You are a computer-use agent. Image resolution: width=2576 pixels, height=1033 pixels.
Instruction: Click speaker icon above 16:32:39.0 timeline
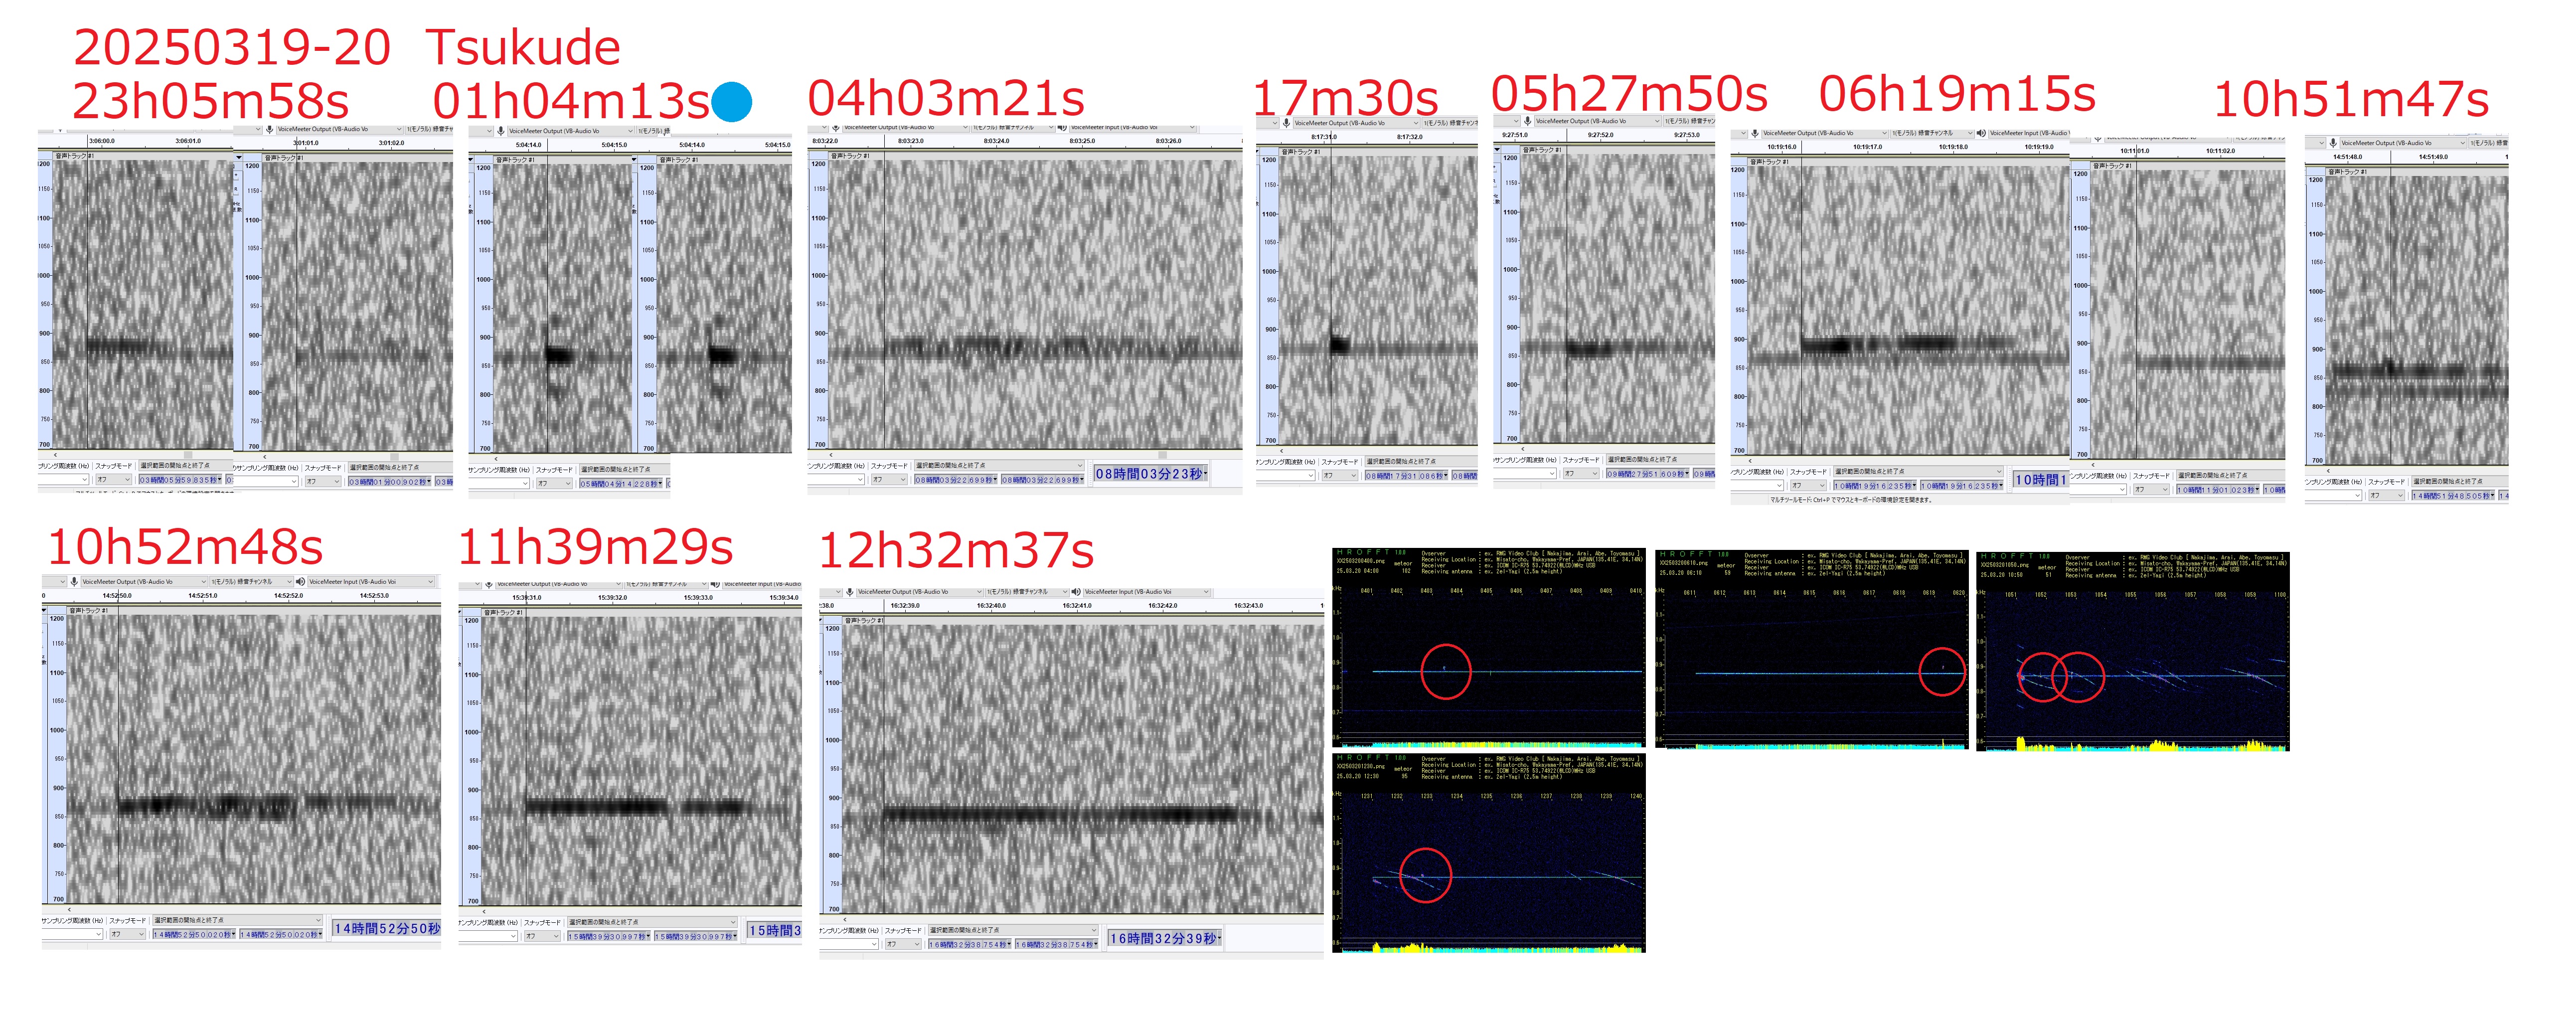click(1077, 591)
